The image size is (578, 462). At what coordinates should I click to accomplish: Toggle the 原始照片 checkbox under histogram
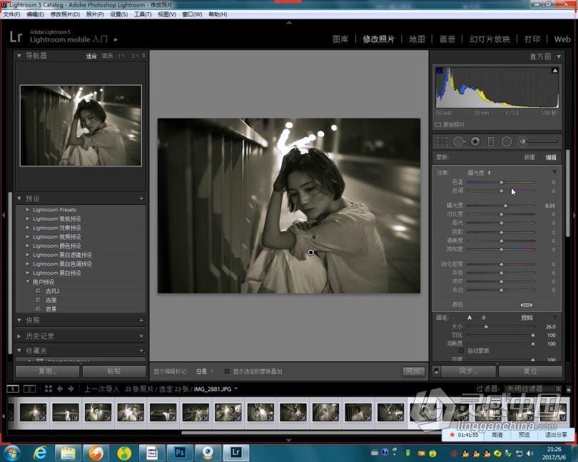[437, 125]
